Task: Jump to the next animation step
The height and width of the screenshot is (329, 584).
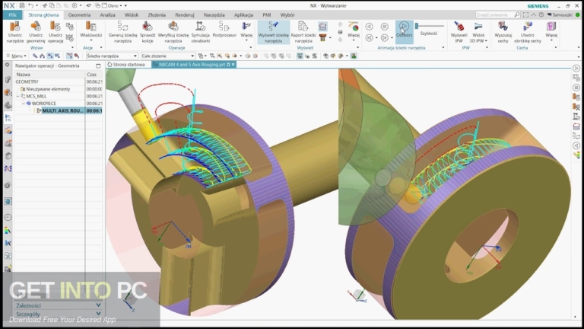Action: click(384, 37)
